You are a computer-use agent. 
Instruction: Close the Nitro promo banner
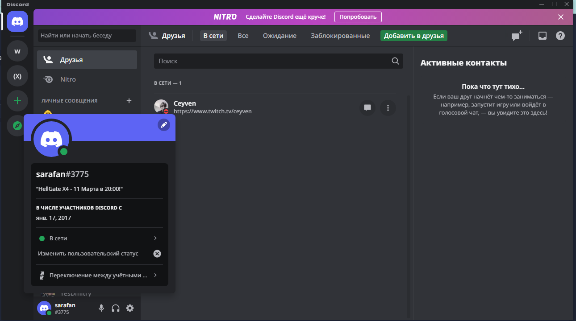tap(561, 17)
